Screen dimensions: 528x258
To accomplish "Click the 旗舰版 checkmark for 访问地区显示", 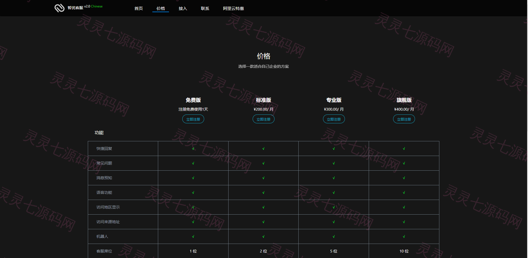I will pos(404,207).
